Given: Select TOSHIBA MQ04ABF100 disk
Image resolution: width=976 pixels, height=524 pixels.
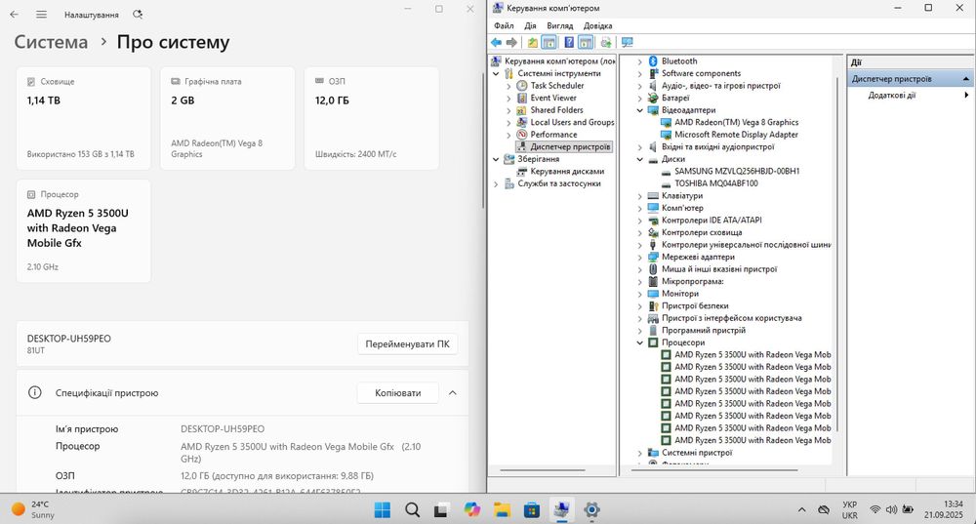Looking at the screenshot, I should pyautogui.click(x=716, y=183).
